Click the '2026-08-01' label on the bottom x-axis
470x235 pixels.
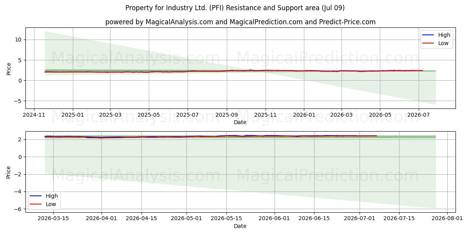click(x=447, y=219)
